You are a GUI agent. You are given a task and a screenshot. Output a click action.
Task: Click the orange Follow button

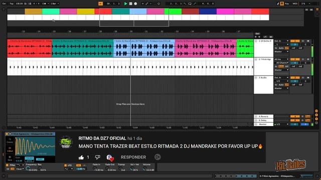(x=100, y=3)
